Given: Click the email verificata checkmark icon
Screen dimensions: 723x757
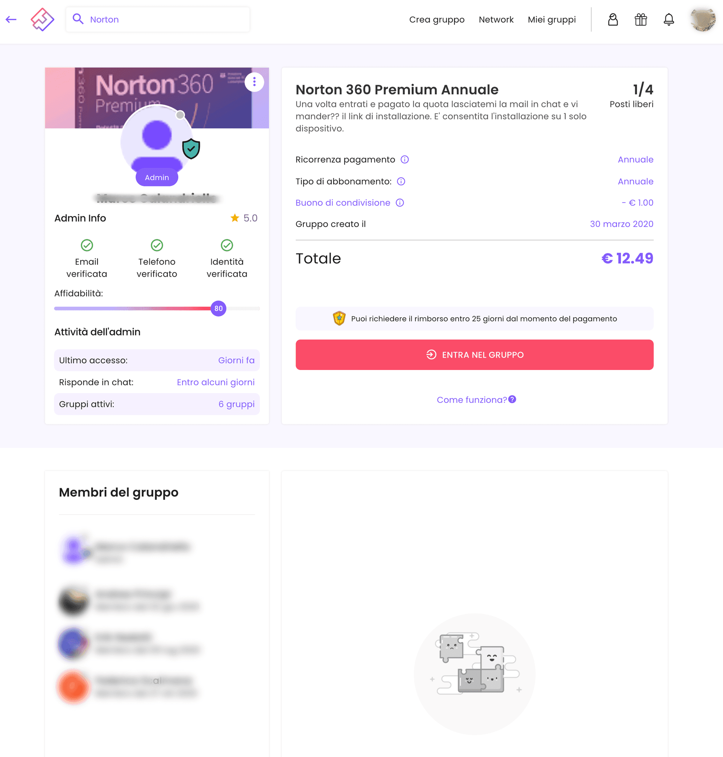Looking at the screenshot, I should pyautogui.click(x=87, y=245).
